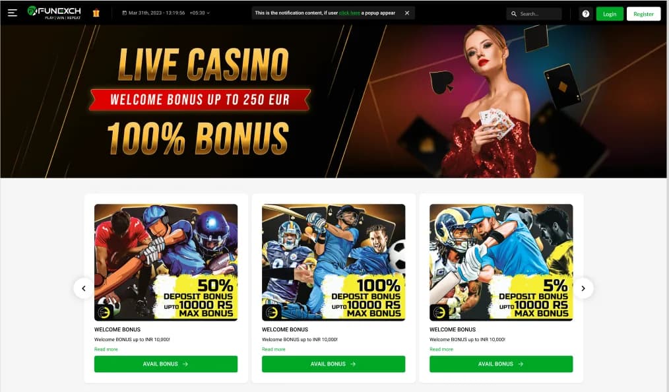Expand the +05:30 timezone dropdown

pyautogui.click(x=200, y=13)
